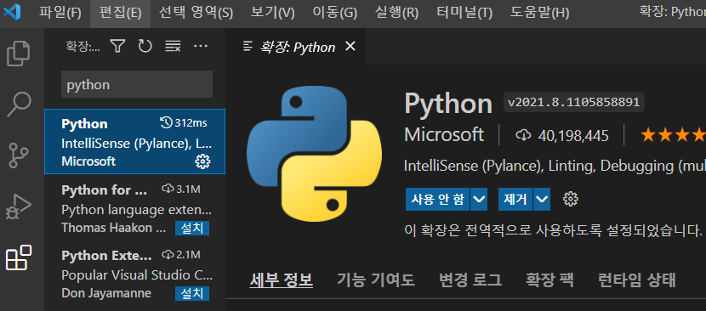
Task: Switch to the 기능 기여도 tab
Action: tap(375, 280)
